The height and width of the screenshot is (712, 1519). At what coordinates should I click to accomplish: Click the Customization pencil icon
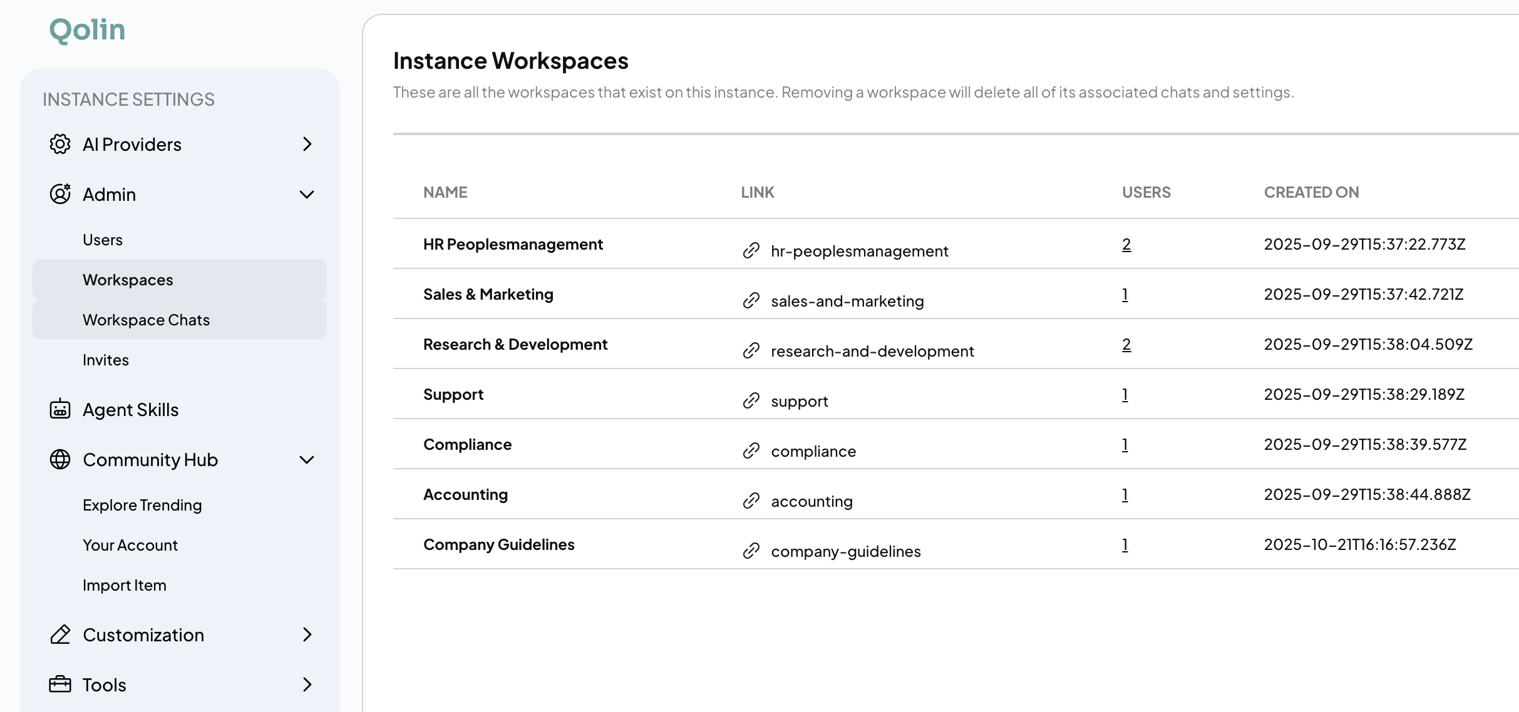pos(60,634)
